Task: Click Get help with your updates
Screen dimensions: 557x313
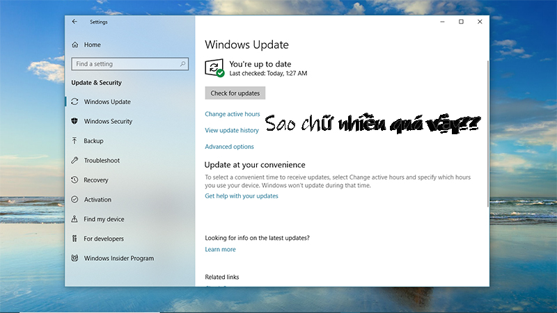Action: (242, 196)
